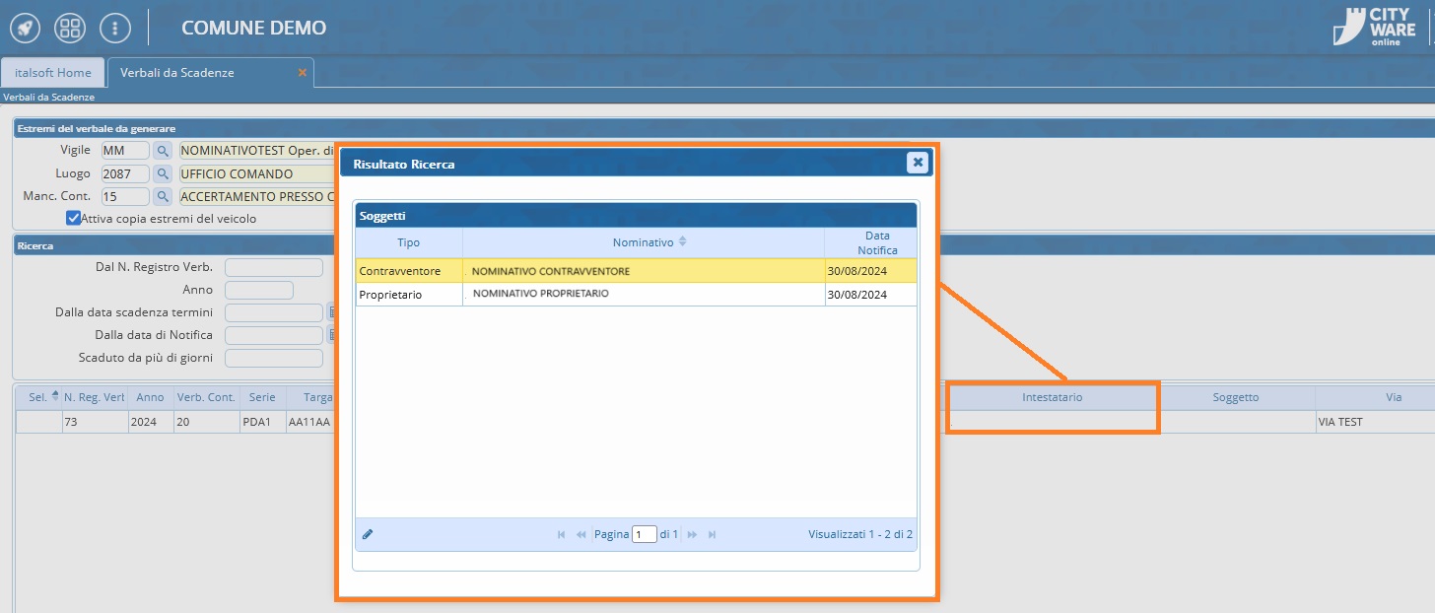Image resolution: width=1435 pixels, height=613 pixels.
Task: Click the pencil edit icon in Soggetti
Action: pyautogui.click(x=368, y=534)
